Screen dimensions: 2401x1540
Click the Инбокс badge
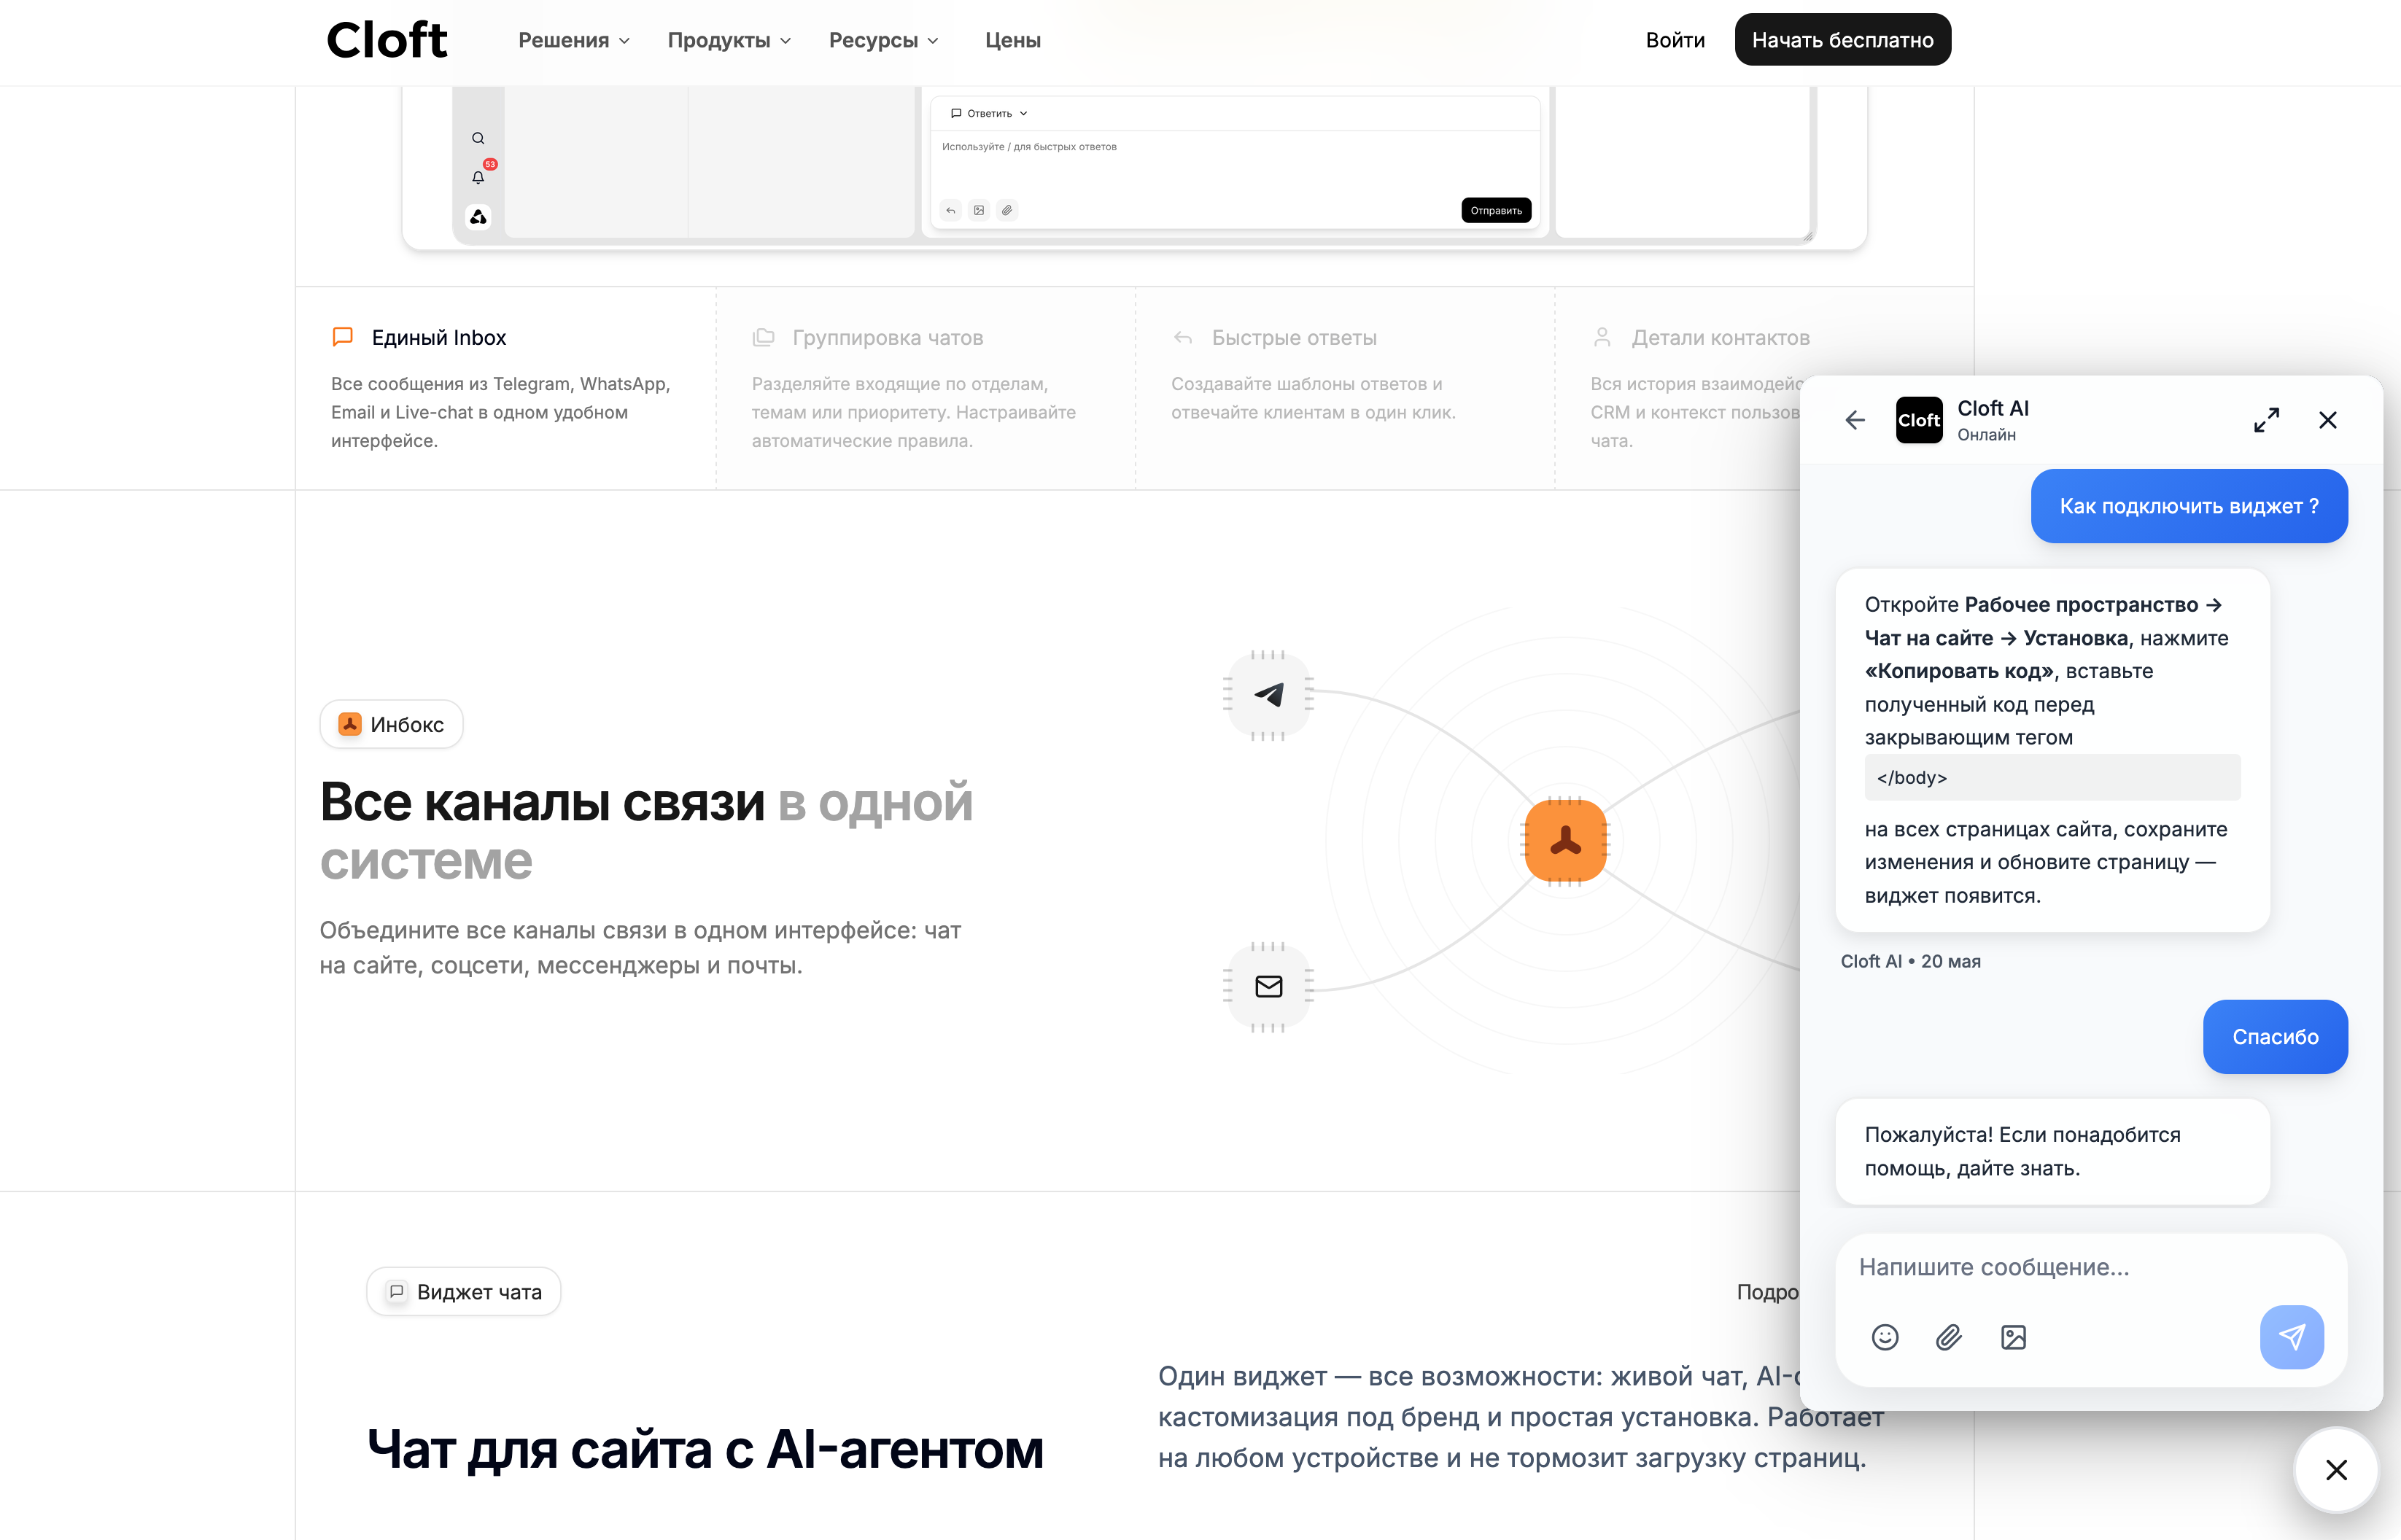coord(391,724)
